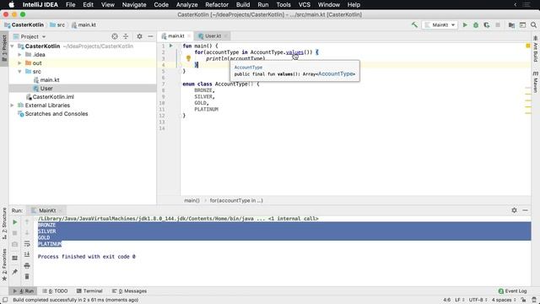The height and width of the screenshot is (304, 540).
Task: Open the run anything window icon
Action: 523,24
